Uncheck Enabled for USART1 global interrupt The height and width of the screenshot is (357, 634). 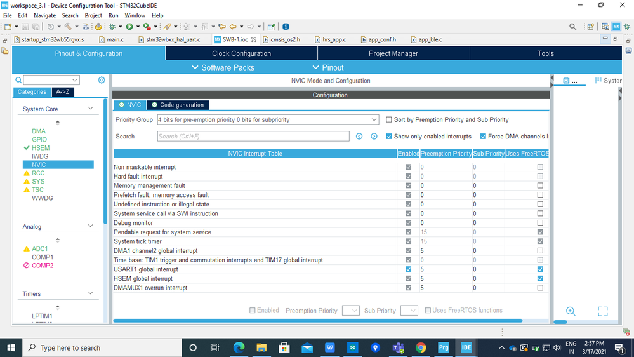click(x=408, y=269)
